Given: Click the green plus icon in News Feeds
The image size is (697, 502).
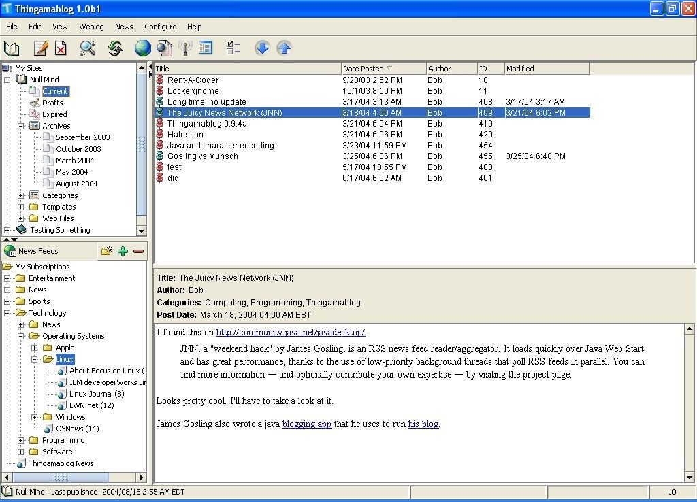Looking at the screenshot, I should [123, 251].
